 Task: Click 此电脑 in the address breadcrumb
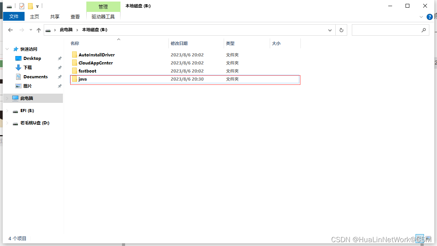point(66,30)
